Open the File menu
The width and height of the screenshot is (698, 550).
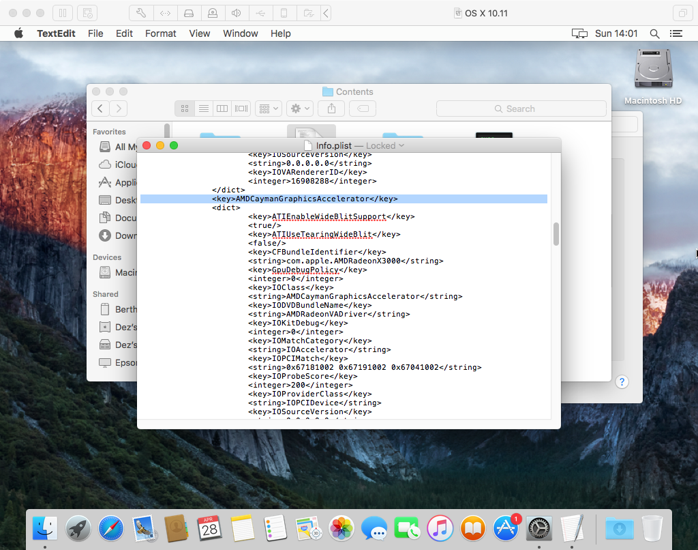click(x=95, y=33)
